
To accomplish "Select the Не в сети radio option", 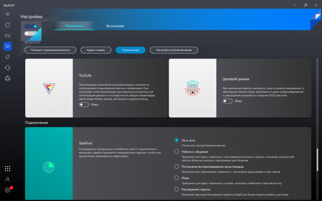I will tap(177, 140).
